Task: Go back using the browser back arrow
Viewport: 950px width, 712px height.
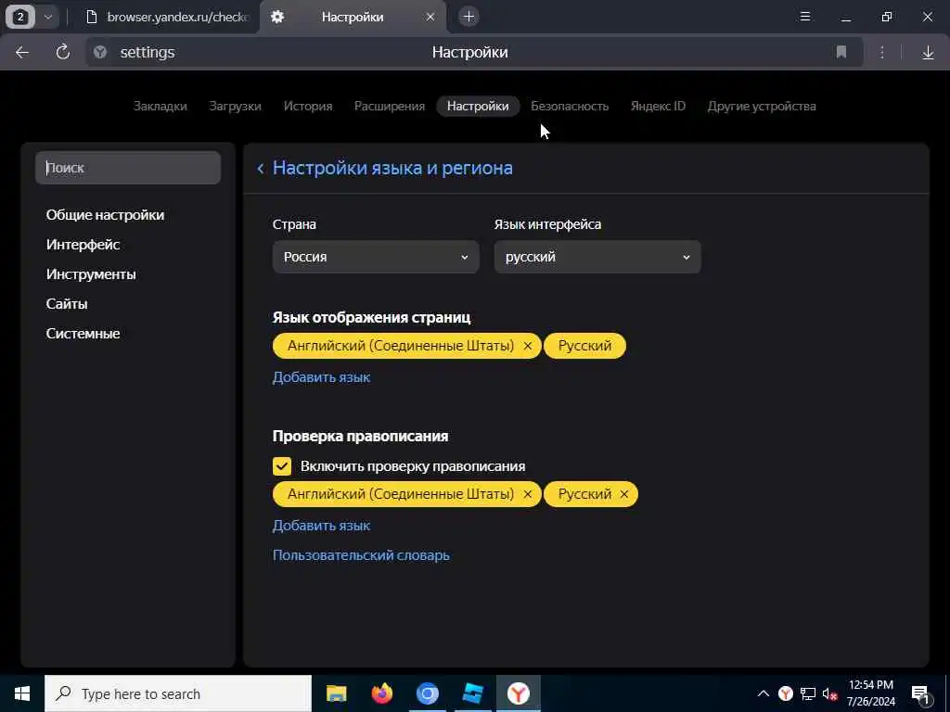Action: tap(22, 53)
